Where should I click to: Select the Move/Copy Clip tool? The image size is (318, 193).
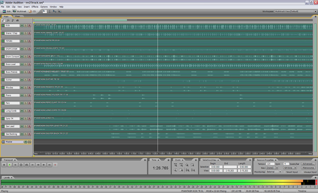54,12
